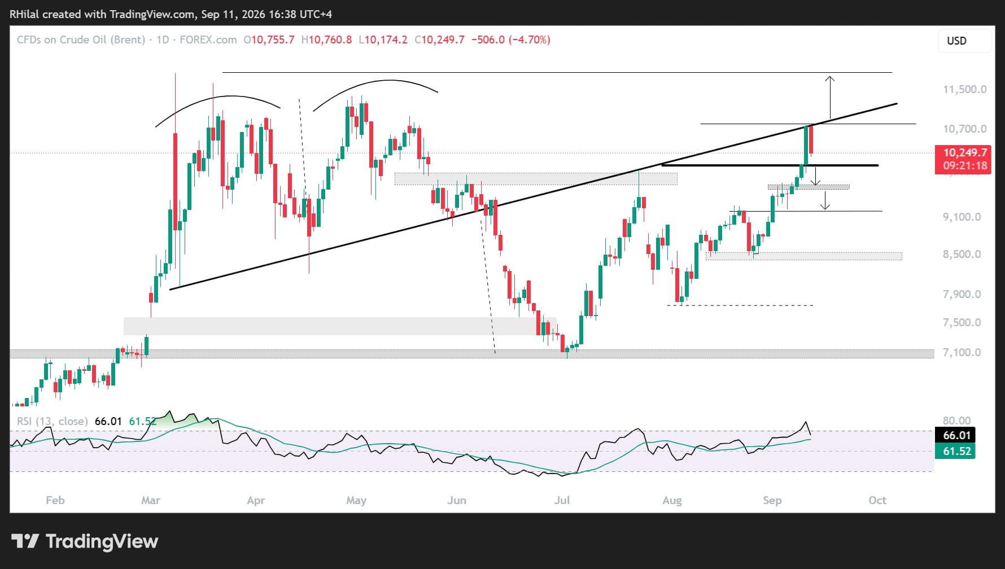Click "Apr" on the time axis

point(256,500)
